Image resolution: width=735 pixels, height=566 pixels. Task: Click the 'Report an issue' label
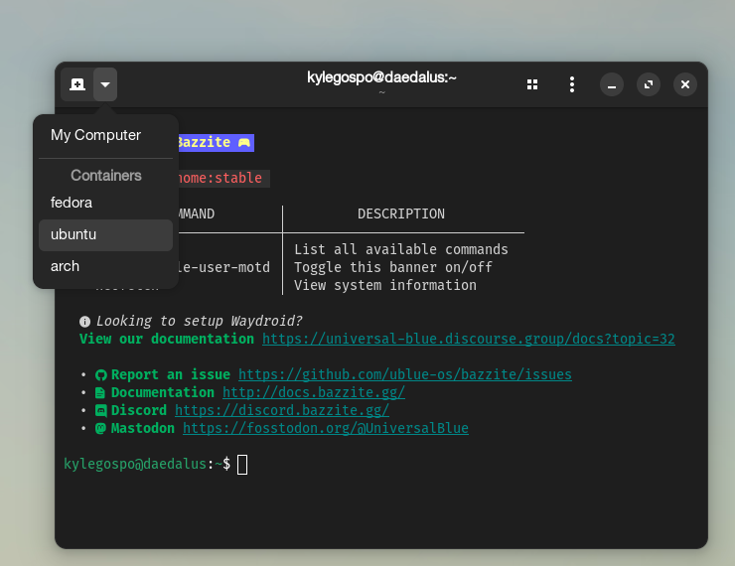[171, 374]
